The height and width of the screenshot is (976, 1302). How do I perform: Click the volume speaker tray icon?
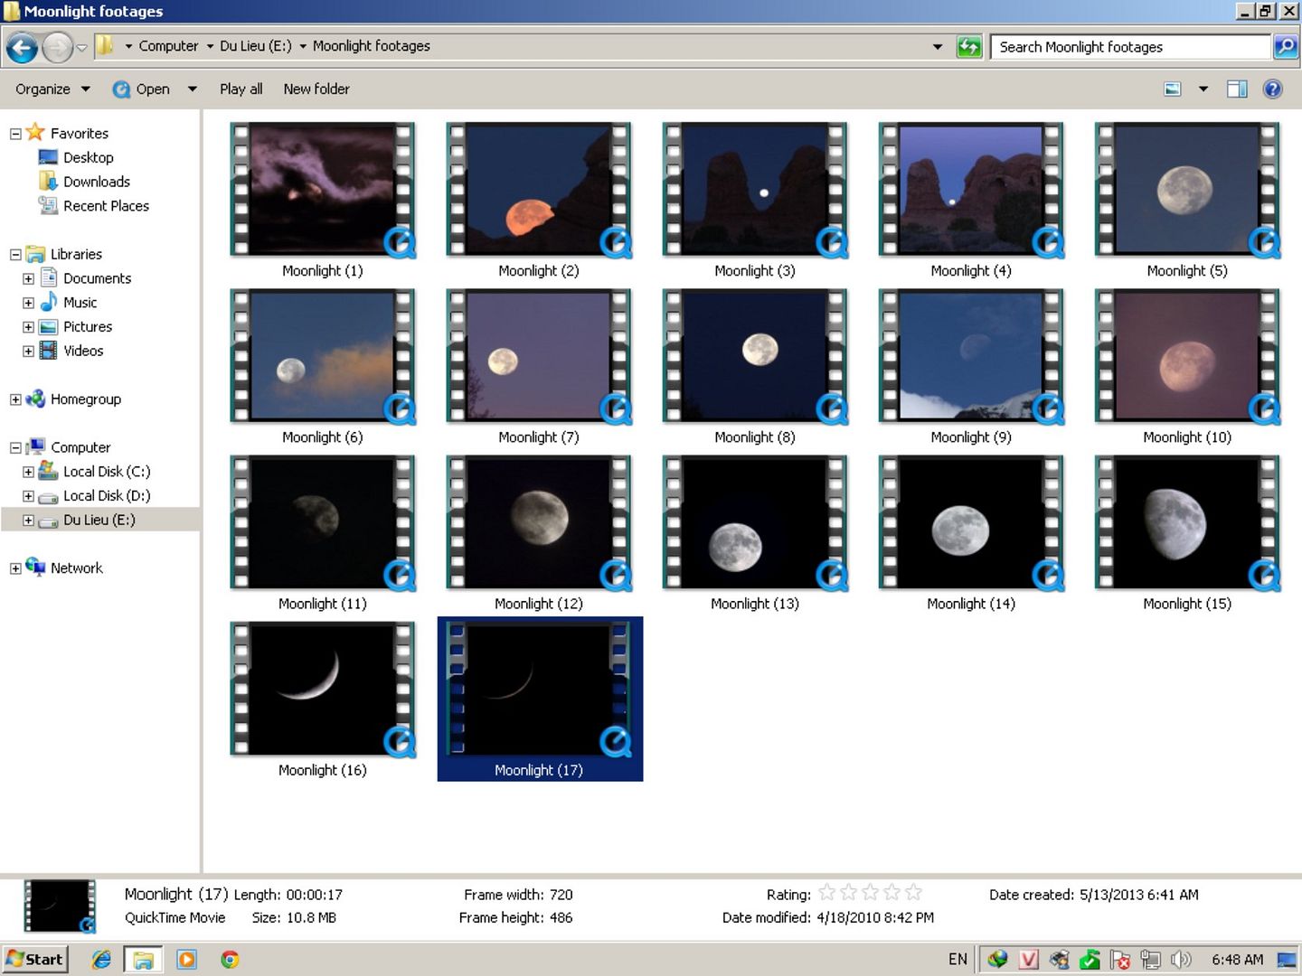(1180, 959)
